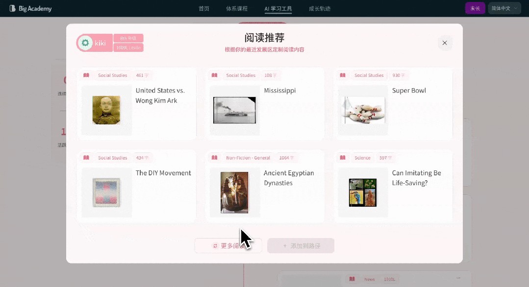This screenshot has width=529, height=287.
Task: Click the book icon on Ancient Egyptian Dynasties card
Action: [214, 158]
